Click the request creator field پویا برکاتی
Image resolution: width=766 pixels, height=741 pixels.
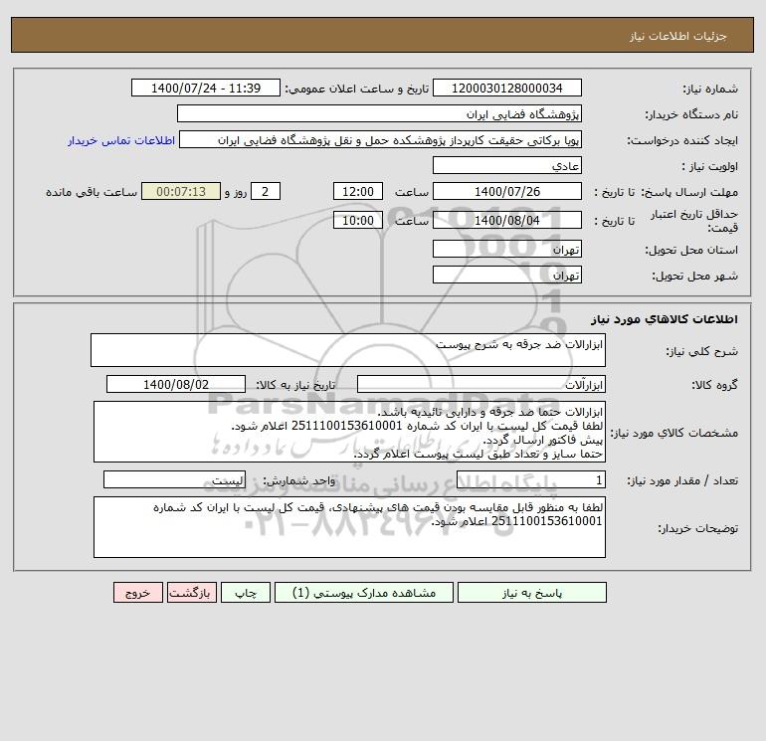tap(380, 139)
